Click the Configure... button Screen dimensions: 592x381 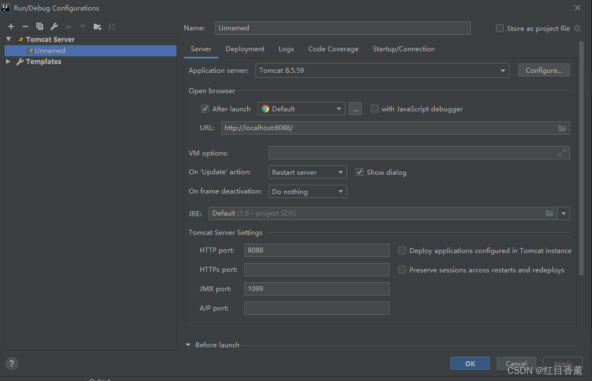[x=543, y=70]
